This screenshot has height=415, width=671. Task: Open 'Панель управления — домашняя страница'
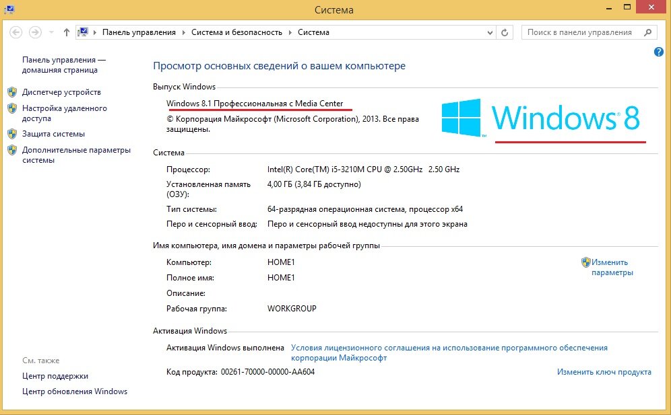64,65
